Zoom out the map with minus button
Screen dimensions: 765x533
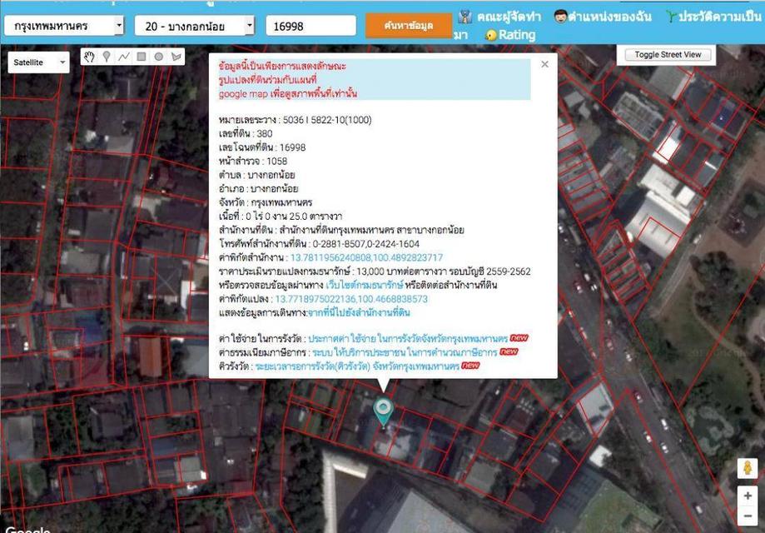point(748,516)
